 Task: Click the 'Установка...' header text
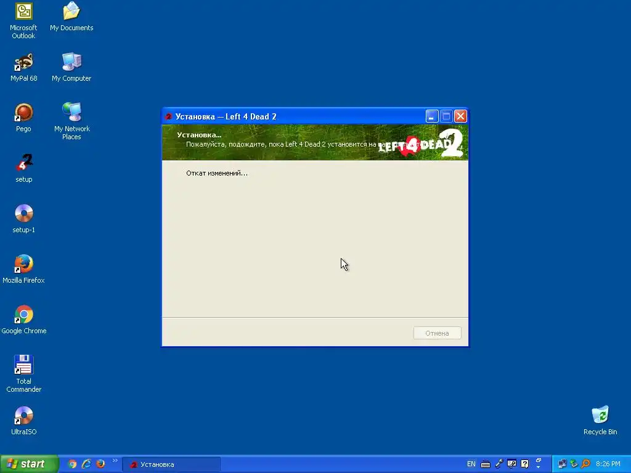(x=199, y=135)
